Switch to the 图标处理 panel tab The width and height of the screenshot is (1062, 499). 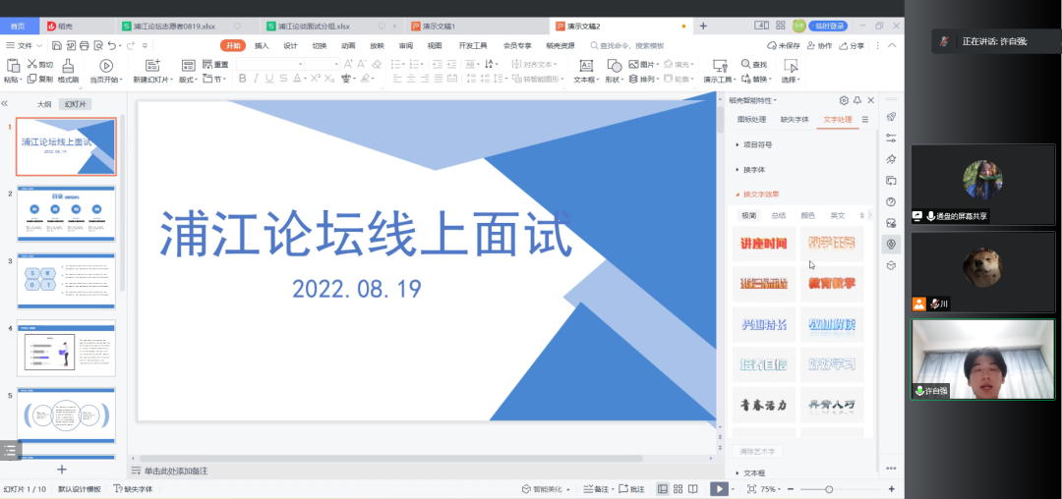tap(751, 120)
